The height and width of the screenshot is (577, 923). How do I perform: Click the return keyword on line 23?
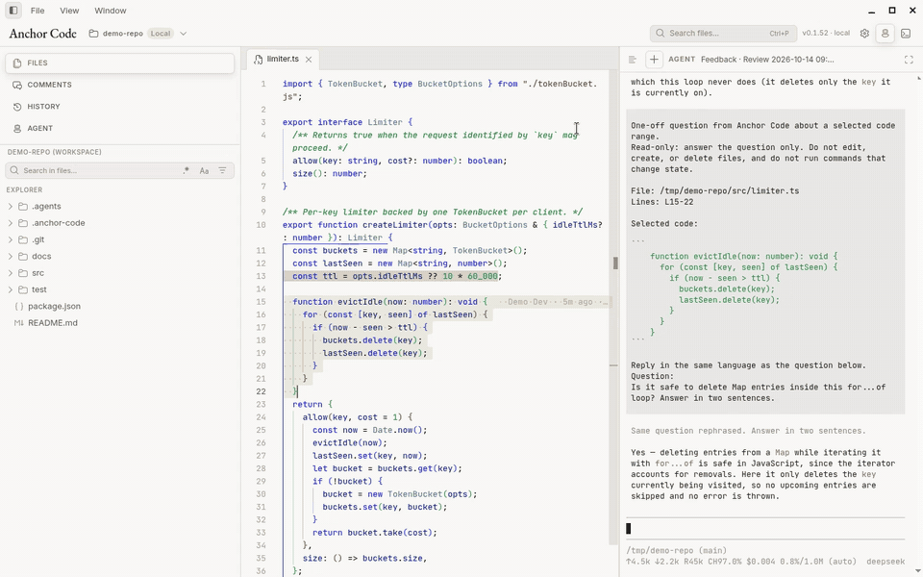(308, 405)
